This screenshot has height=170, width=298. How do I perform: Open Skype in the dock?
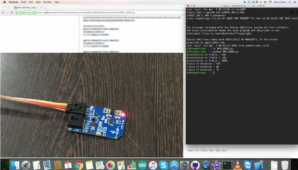click(164, 165)
